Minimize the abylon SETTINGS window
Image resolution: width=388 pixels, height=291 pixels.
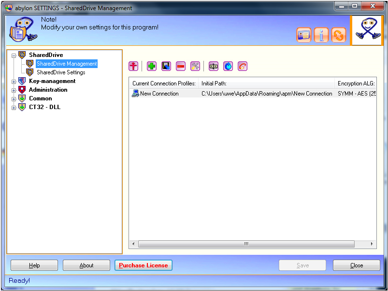342,6
